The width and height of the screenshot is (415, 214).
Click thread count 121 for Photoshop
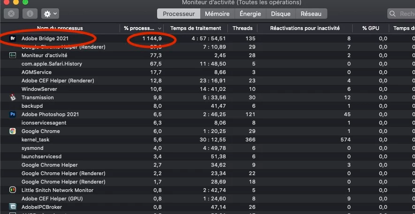[x=250, y=114]
